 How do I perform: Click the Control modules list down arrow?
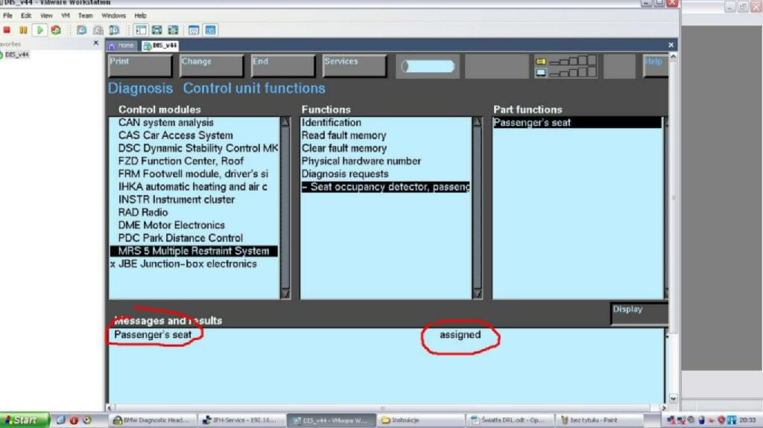click(285, 293)
